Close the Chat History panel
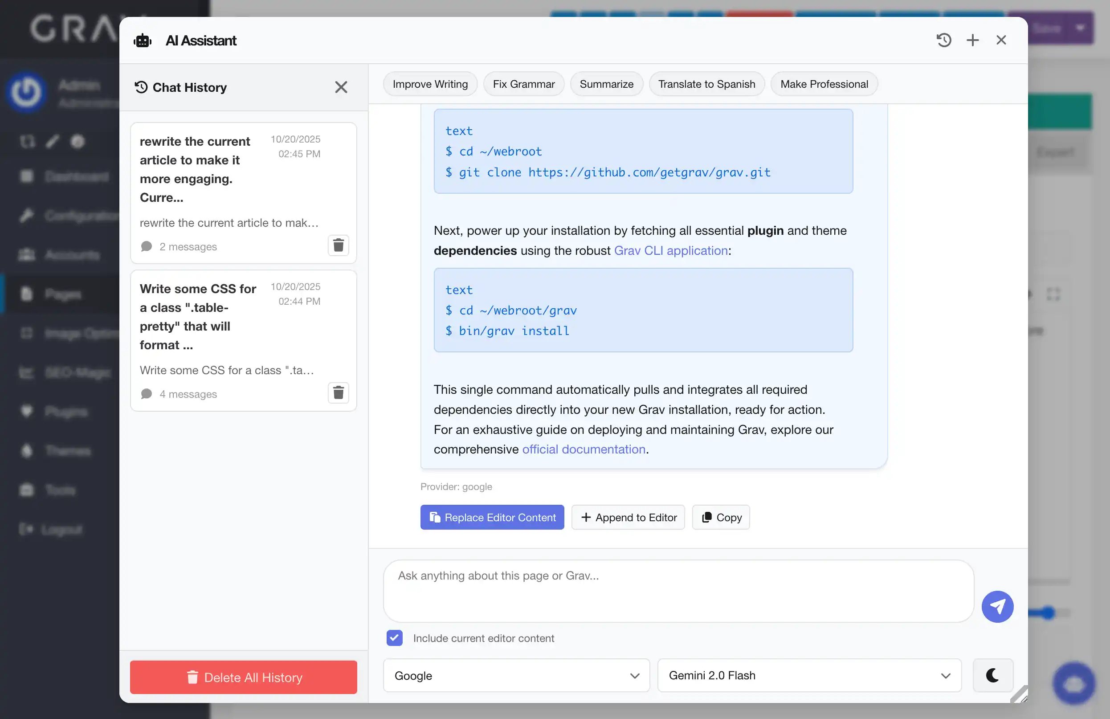This screenshot has height=719, width=1110. (341, 87)
